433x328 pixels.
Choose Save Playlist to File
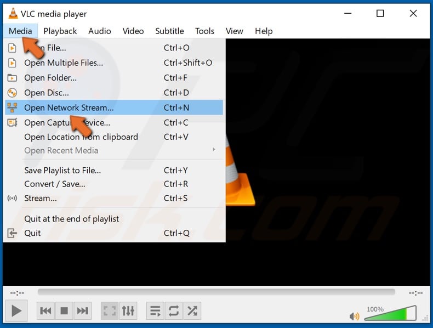pyautogui.click(x=114, y=170)
